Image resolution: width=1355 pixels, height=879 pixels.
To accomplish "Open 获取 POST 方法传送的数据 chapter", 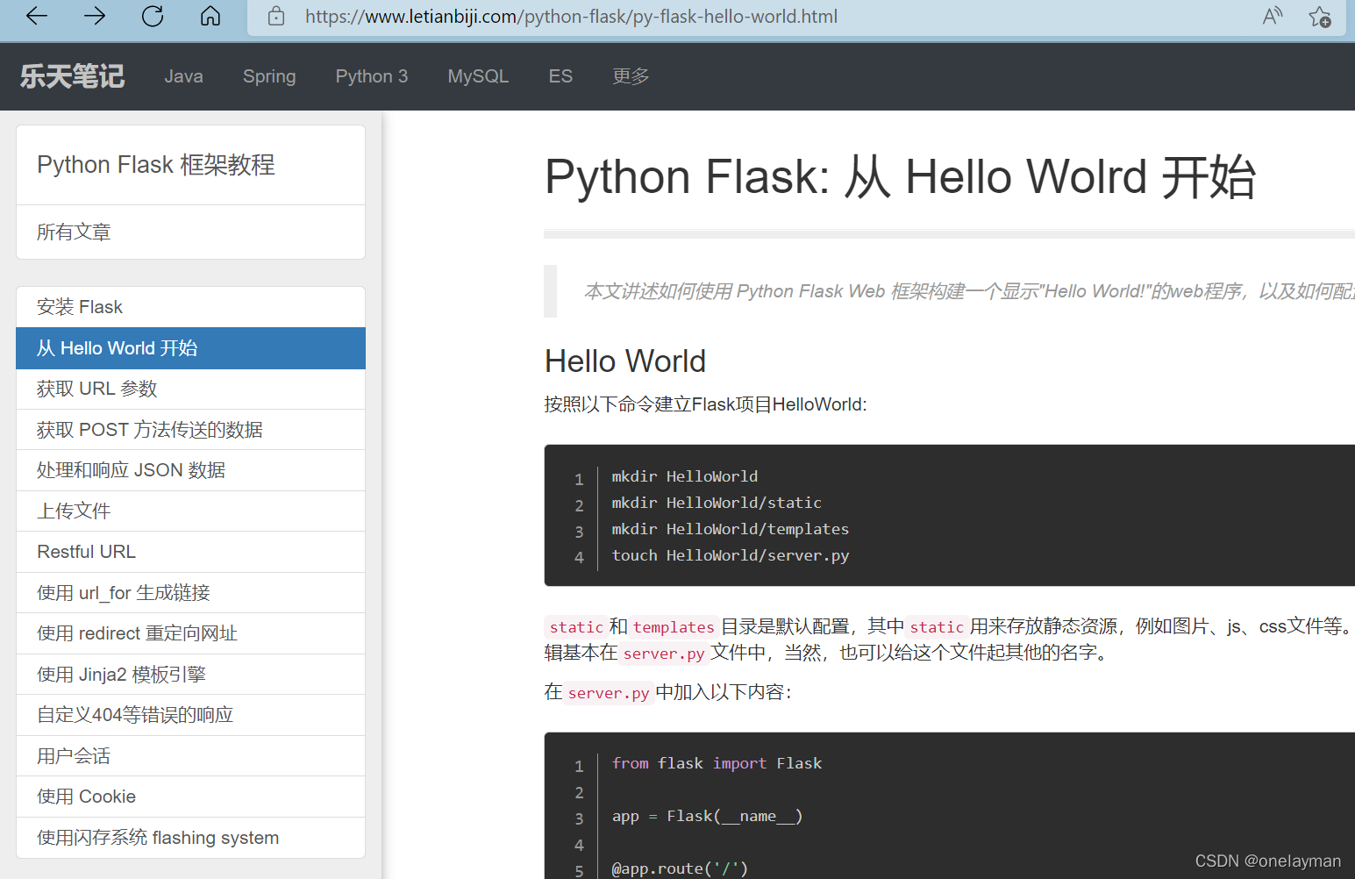I will click(x=190, y=430).
